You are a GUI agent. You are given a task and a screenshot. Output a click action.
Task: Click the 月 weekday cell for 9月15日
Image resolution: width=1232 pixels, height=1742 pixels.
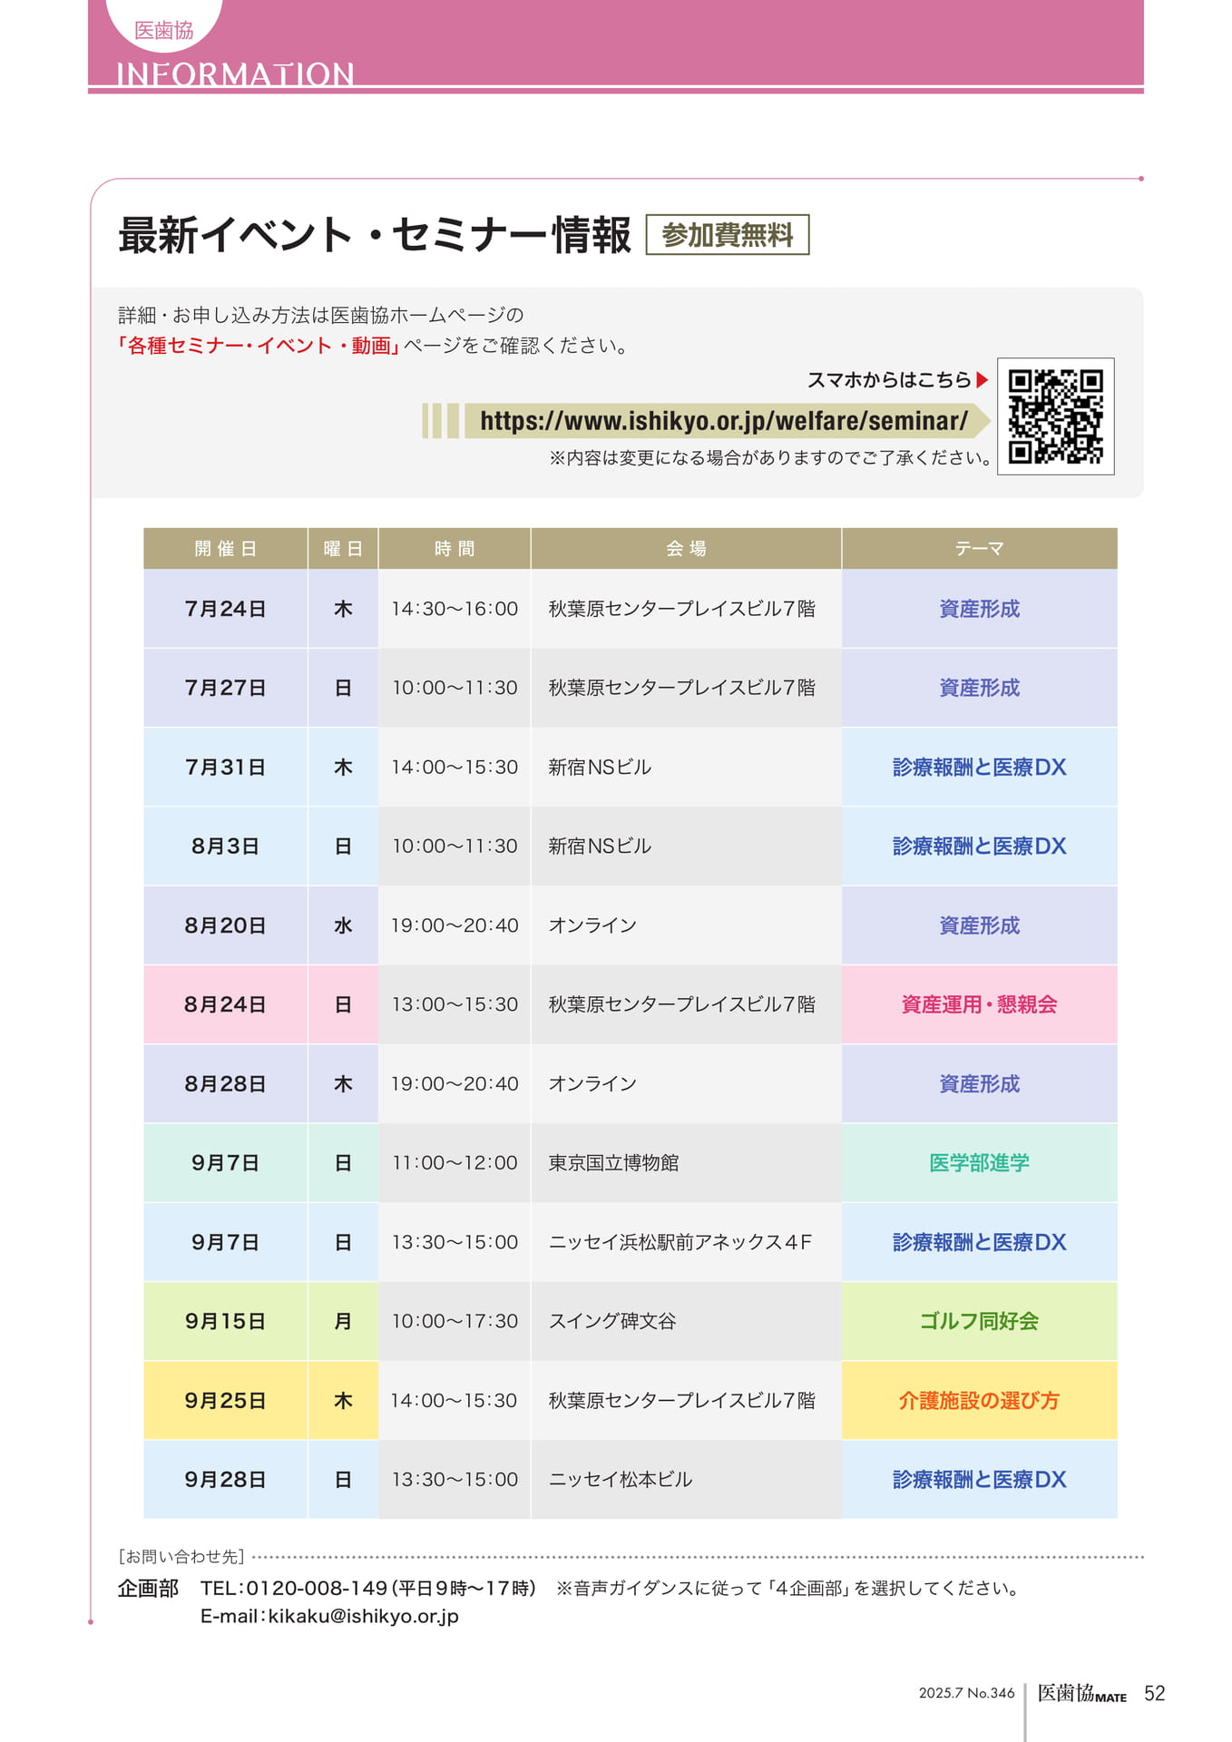pos(343,1321)
